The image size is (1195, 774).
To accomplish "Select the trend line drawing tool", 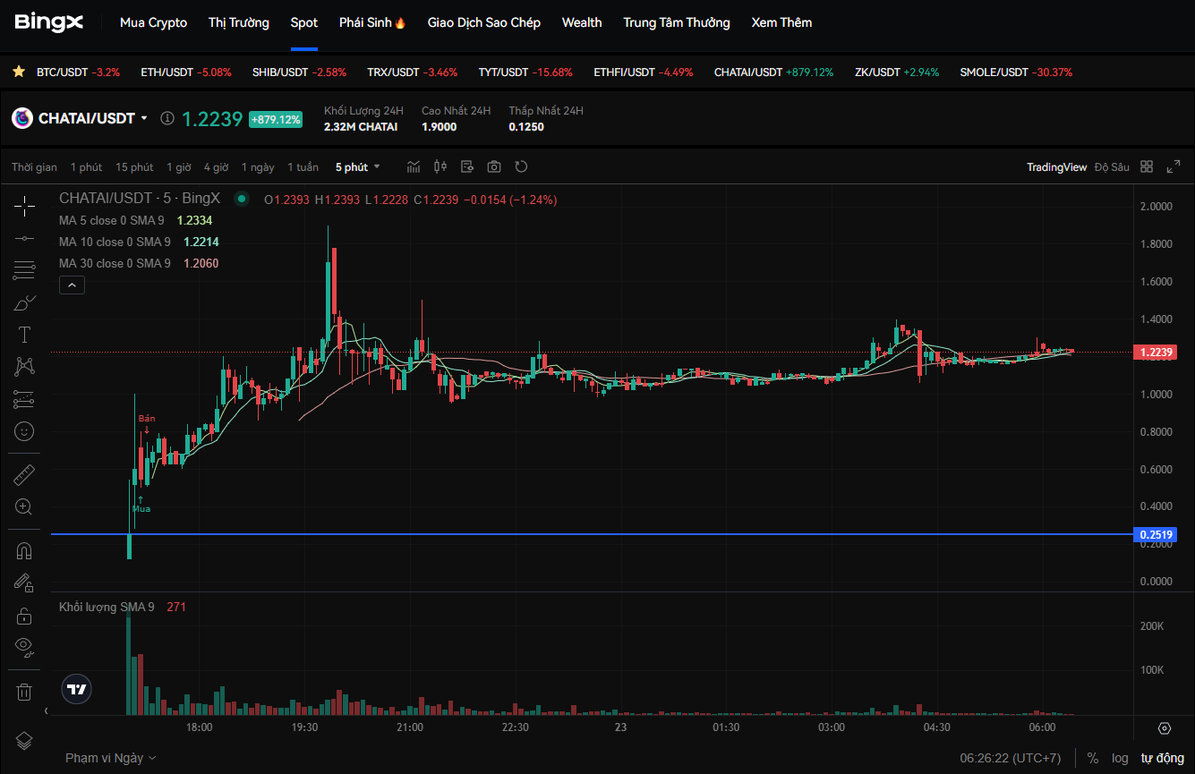I will point(24,239).
